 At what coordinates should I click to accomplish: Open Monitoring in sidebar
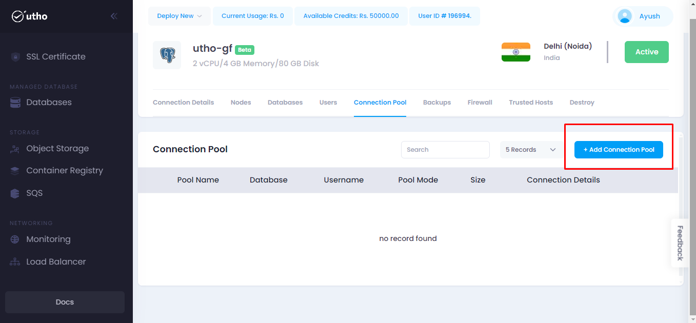click(x=49, y=239)
